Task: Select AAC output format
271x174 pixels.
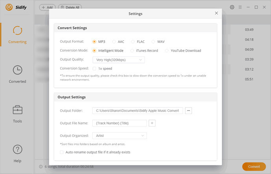Action: point(114,42)
